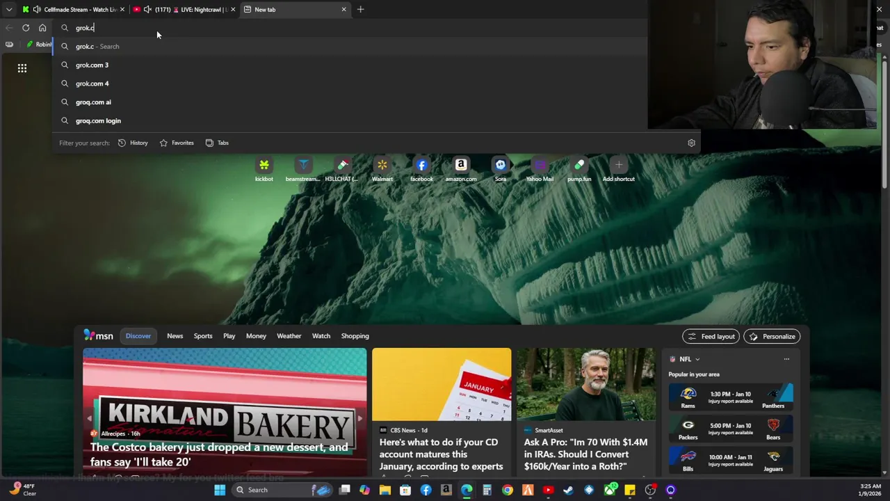Open Google Chrome from taskbar
The image size is (890, 501).
[x=508, y=490]
